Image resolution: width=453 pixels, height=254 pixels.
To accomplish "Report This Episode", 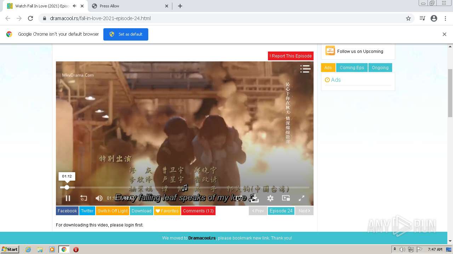I will point(291,56).
